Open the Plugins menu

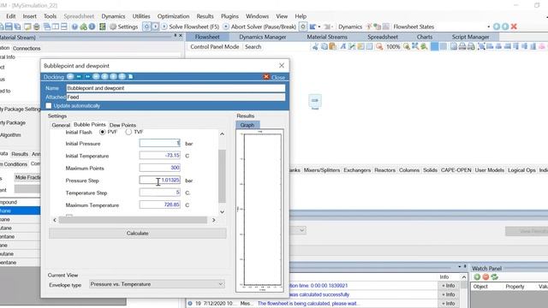click(x=229, y=16)
